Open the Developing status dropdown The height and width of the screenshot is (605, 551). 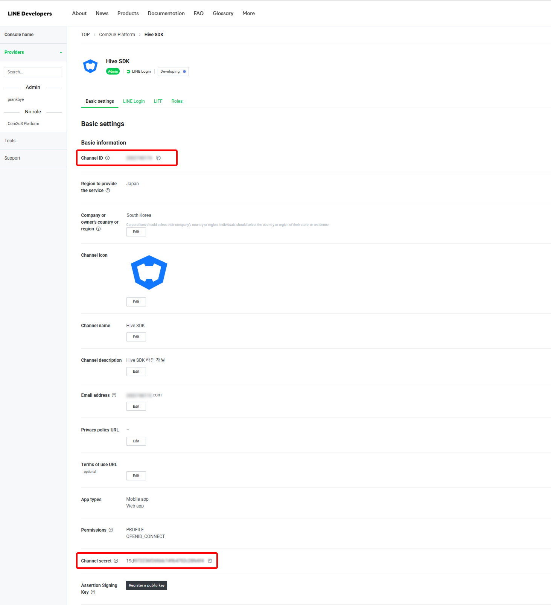pyautogui.click(x=173, y=72)
